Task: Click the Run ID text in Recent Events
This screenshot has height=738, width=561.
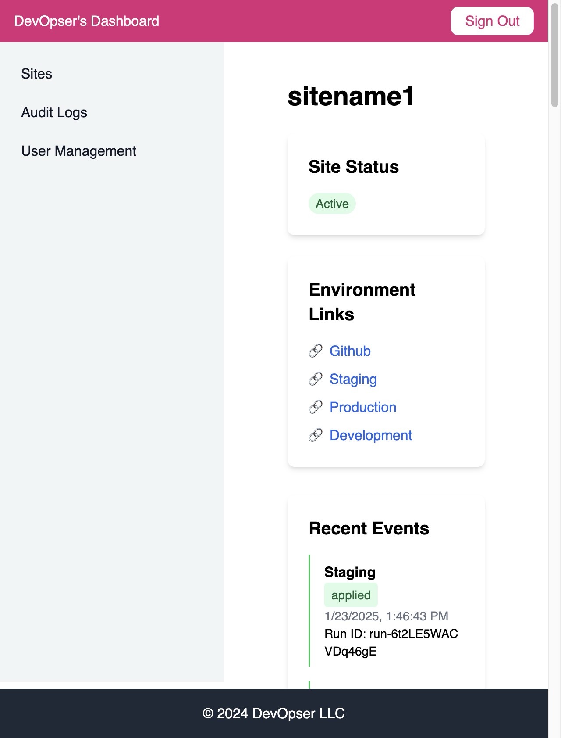Action: tap(391, 642)
